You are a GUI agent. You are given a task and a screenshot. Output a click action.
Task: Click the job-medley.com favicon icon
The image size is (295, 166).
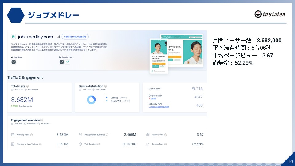(13, 37)
